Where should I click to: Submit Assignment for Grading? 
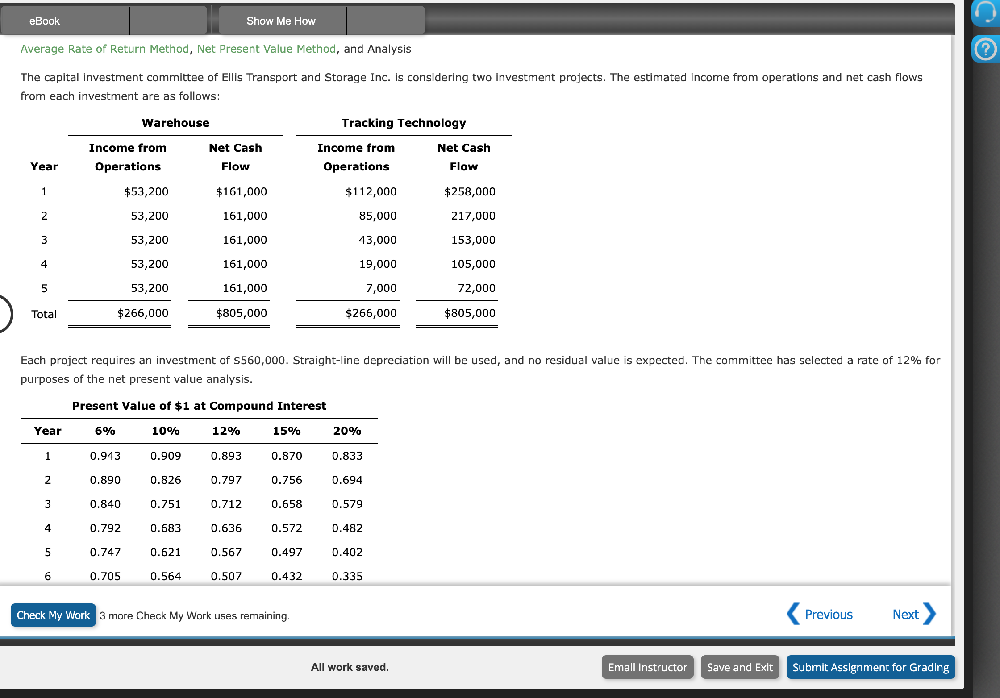(x=870, y=667)
